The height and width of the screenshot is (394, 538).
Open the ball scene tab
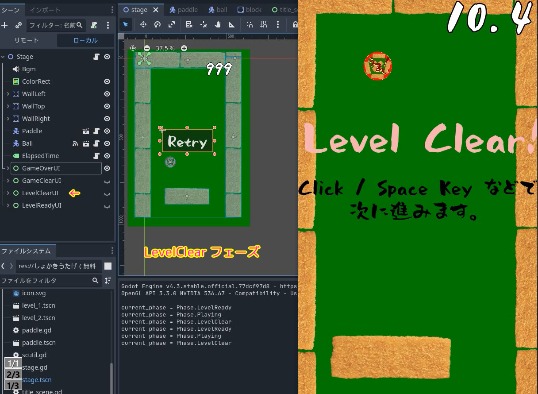point(217,10)
